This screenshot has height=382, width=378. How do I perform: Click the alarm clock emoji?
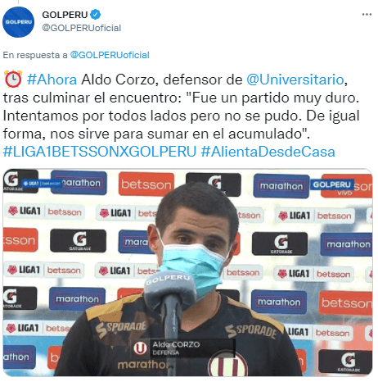13,80
